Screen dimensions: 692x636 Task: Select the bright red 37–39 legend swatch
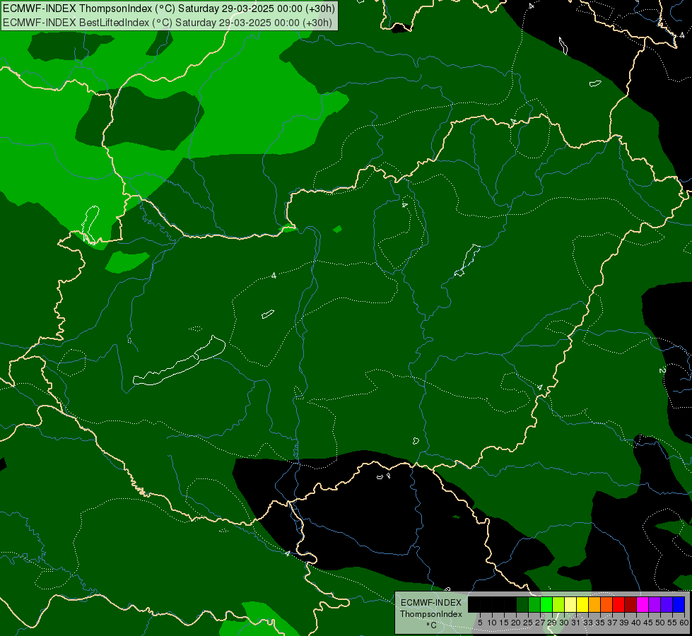point(618,604)
